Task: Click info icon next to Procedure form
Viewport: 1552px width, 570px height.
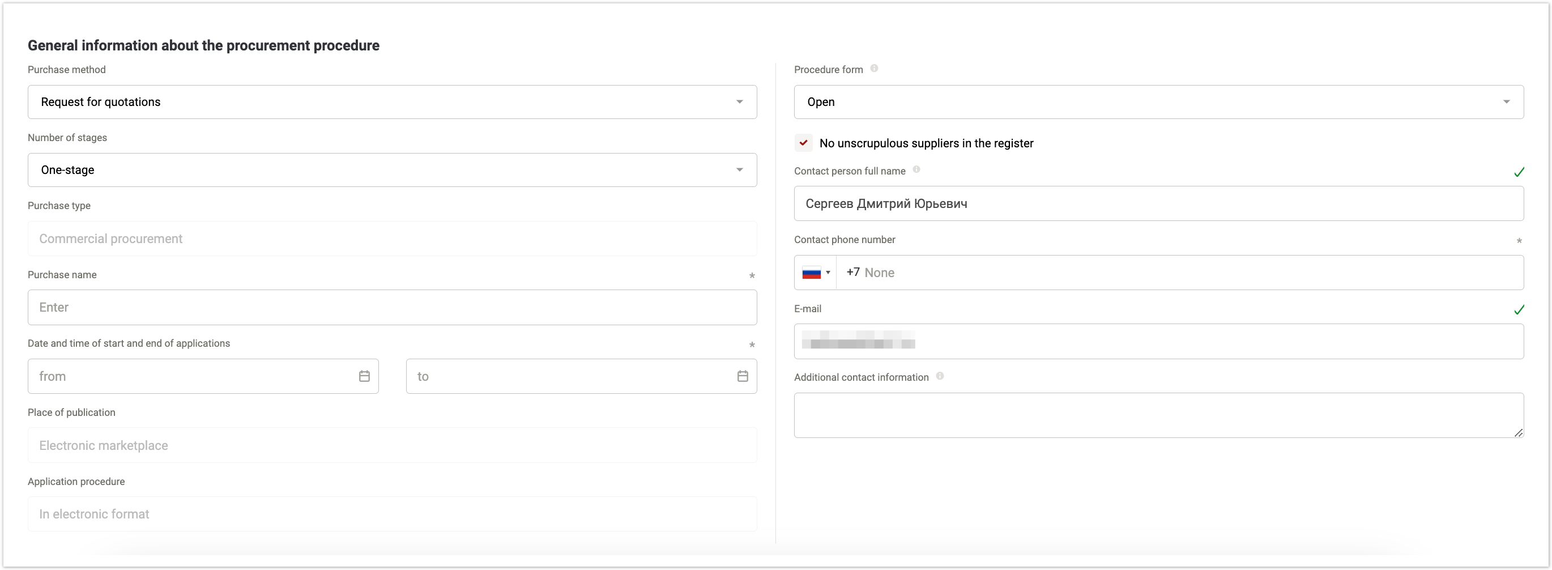Action: click(873, 69)
